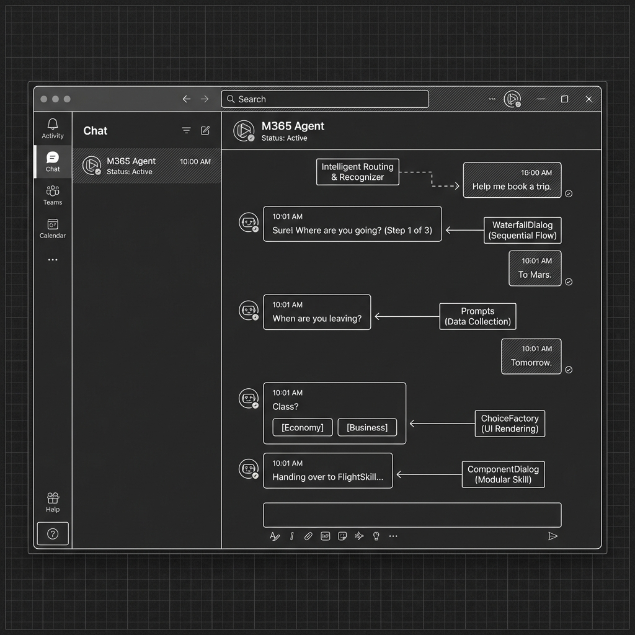Image resolution: width=635 pixels, height=635 pixels.
Task: Insert an emoji using the sticker icon
Action: (x=342, y=536)
